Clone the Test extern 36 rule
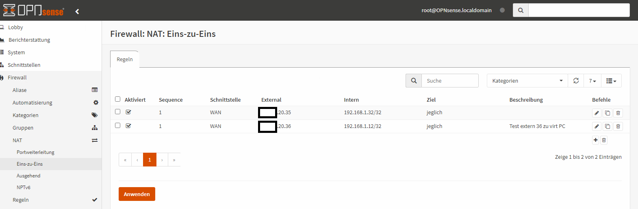Screen dimensions: 638x209 607,126
